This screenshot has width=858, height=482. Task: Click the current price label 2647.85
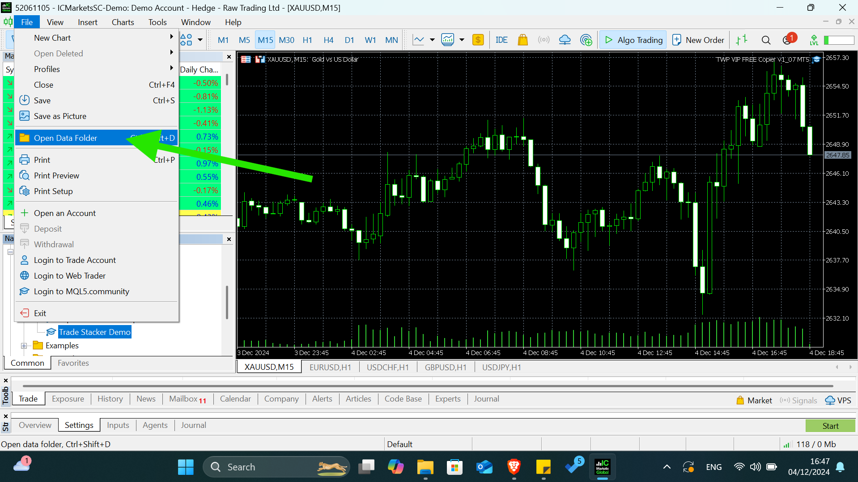tap(837, 155)
